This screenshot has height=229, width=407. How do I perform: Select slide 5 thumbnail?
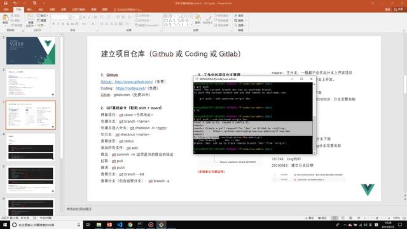click(31, 179)
